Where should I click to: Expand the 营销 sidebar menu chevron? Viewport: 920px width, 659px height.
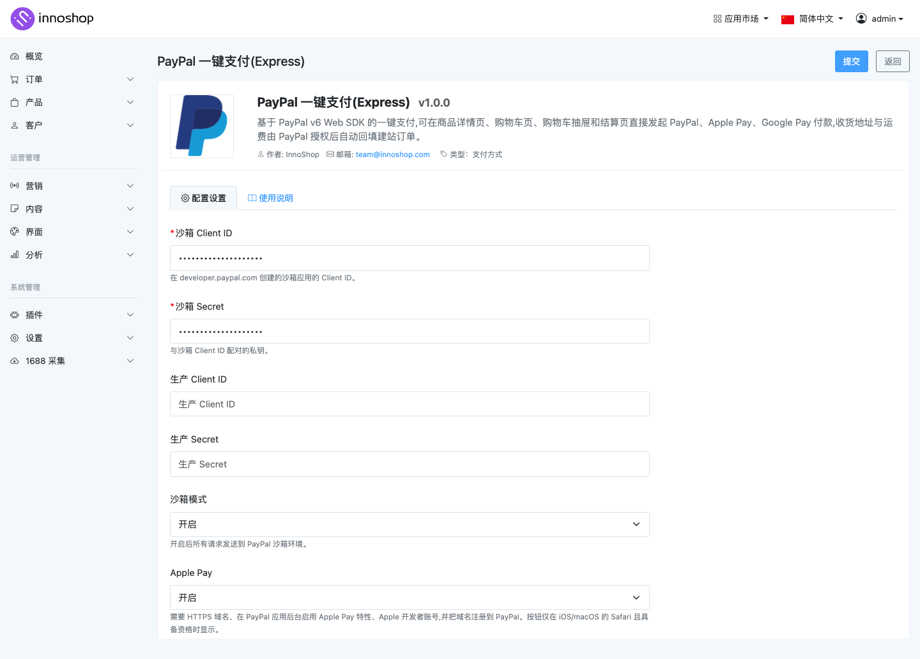(x=130, y=186)
